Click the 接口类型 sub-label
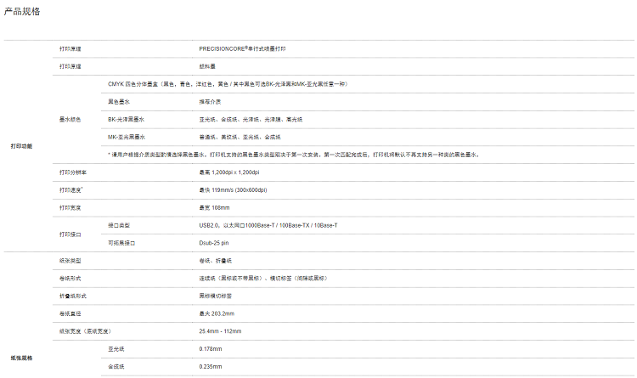 click(119, 225)
